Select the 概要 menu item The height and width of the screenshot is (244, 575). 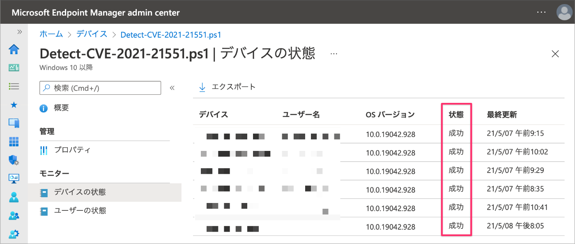click(x=61, y=108)
